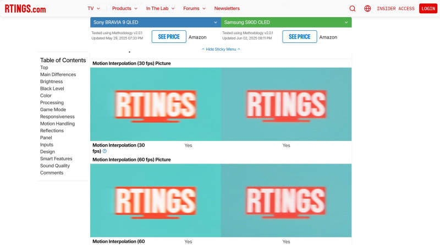Image resolution: width=440 pixels, height=245 pixels.
Task: Click See Price for Sony BRAVIA 9
Action: point(169,37)
